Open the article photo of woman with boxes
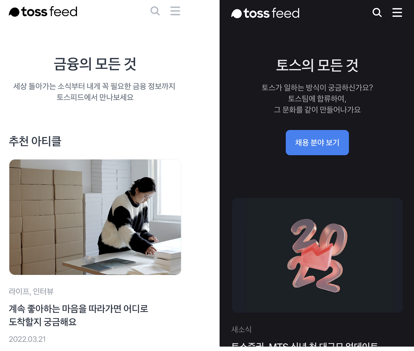This screenshot has height=351, width=414. coord(95,217)
